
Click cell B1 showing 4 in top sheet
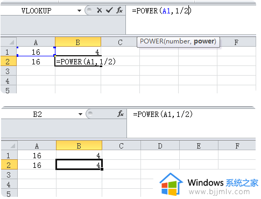point(78,52)
